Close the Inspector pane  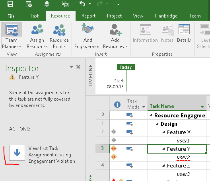coord(78,67)
